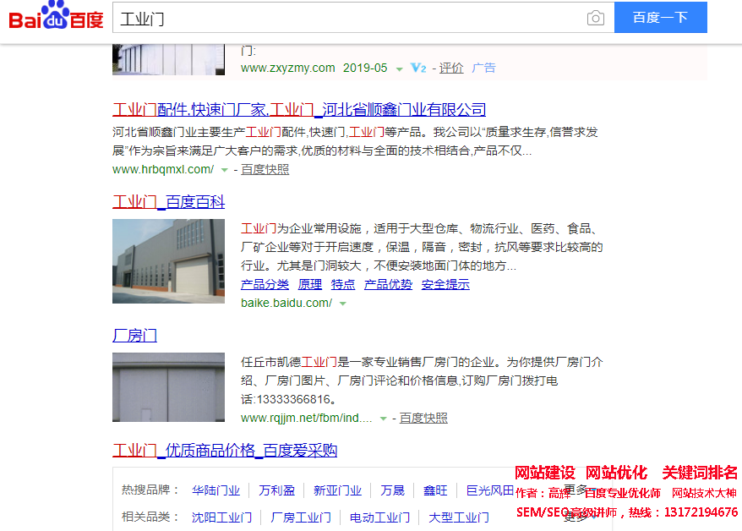The image size is (742, 531).
Task: Open 百度快照 for hrbqmxl.com result
Action: point(265,169)
